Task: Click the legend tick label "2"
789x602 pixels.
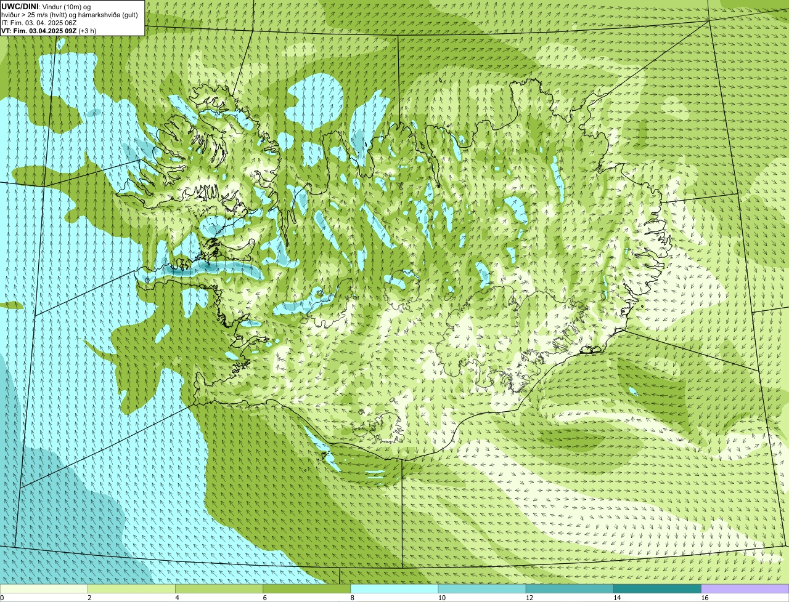Action: point(90,598)
